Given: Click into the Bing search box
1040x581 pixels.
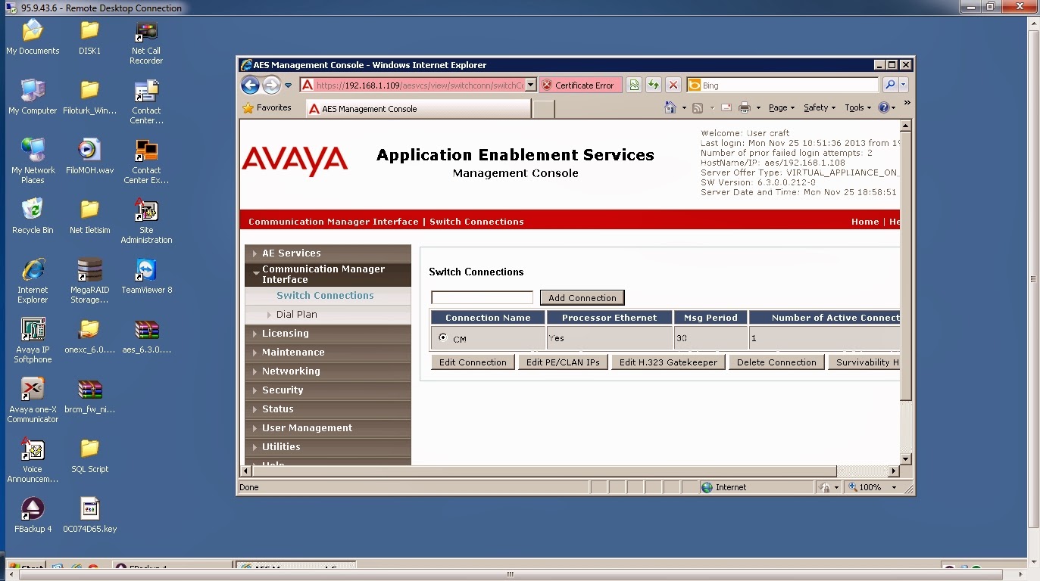Looking at the screenshot, I should (783, 85).
